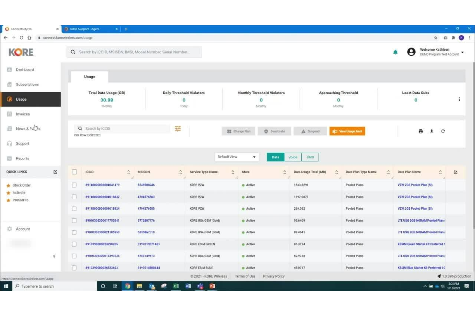Open the Default View dropdown
Viewport: 475px width, 316px height.
click(x=237, y=157)
